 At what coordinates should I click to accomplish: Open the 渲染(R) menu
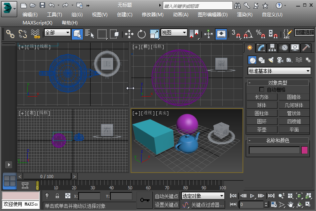point(244,15)
